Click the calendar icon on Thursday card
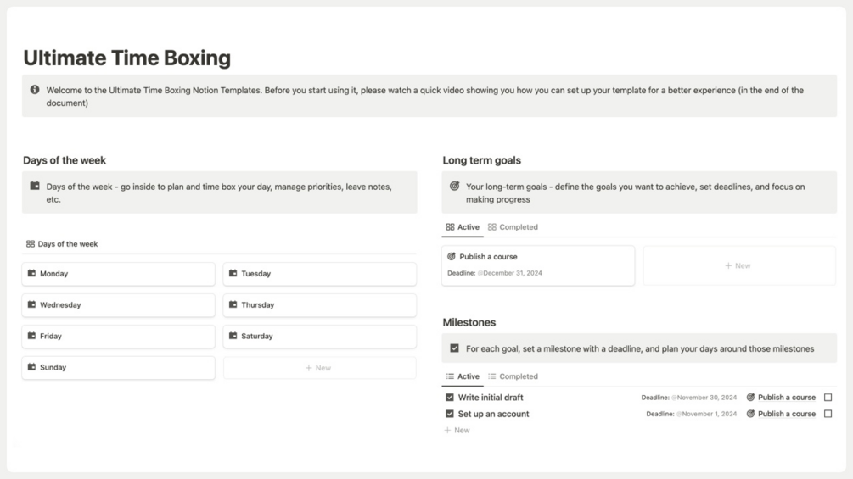 pyautogui.click(x=233, y=304)
